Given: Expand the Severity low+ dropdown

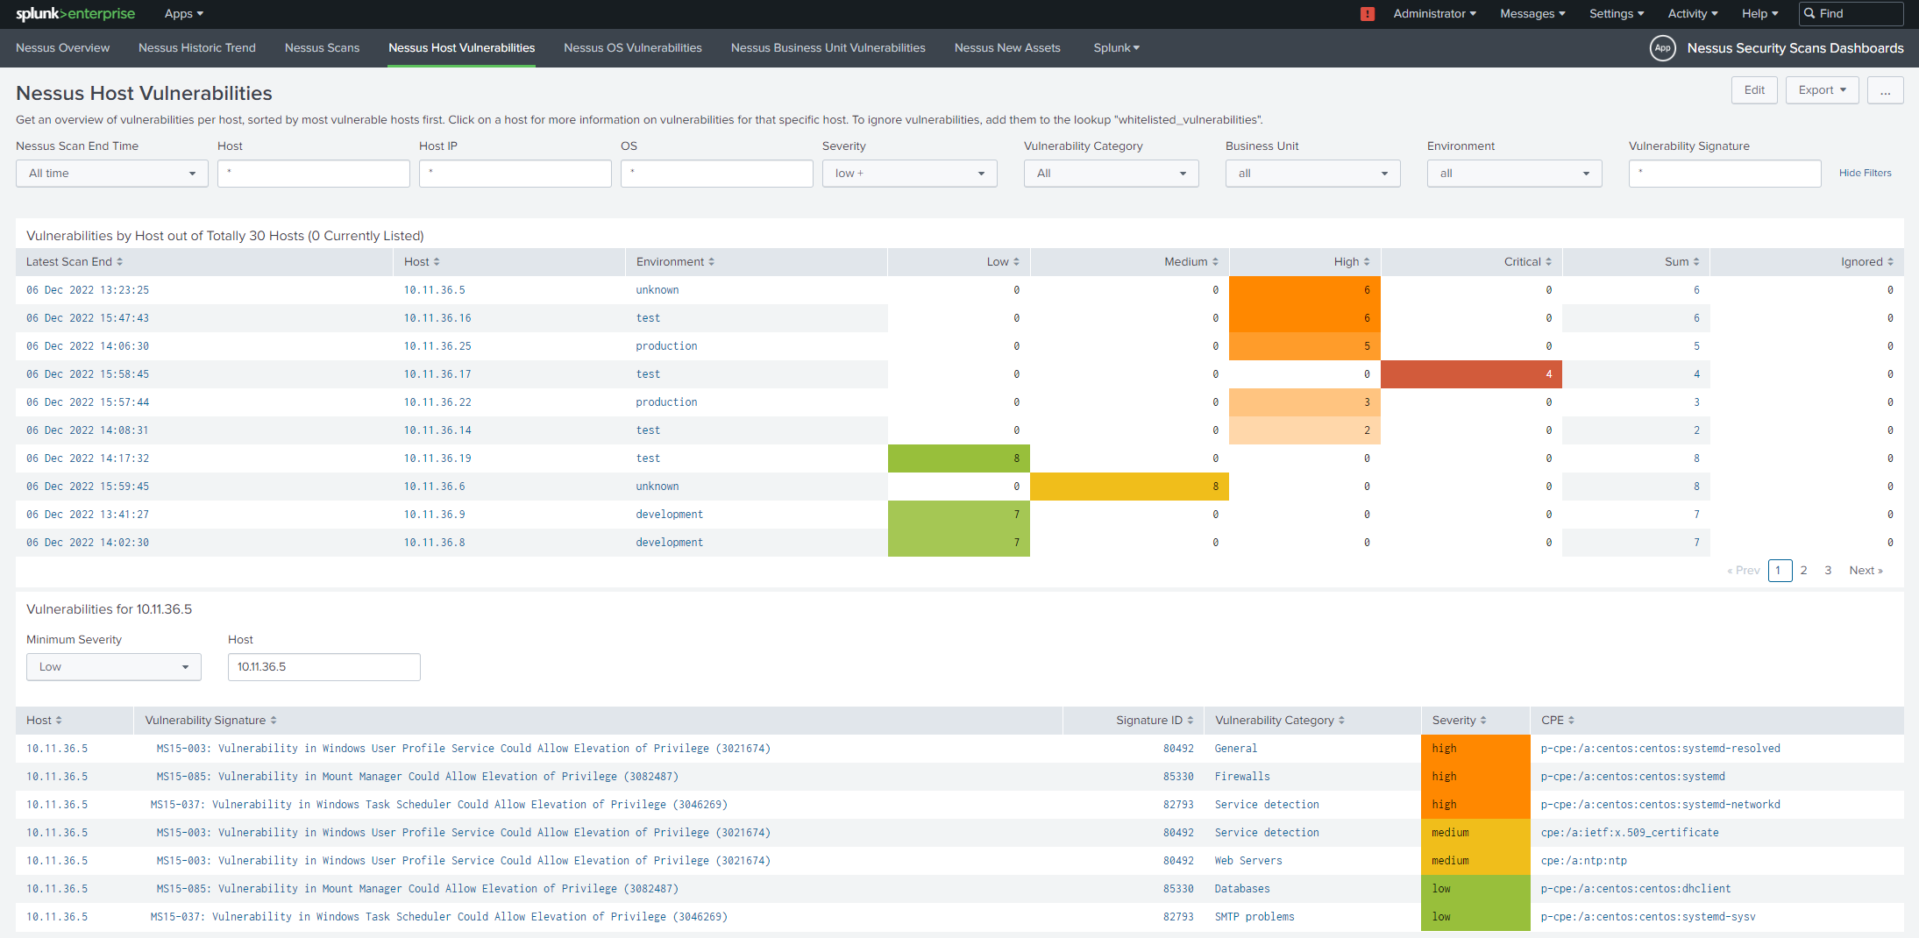Looking at the screenshot, I should [910, 174].
